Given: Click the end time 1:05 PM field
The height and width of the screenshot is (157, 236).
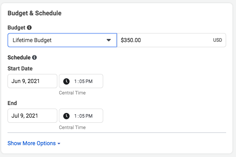Looking at the screenshot, I should pos(81,116).
